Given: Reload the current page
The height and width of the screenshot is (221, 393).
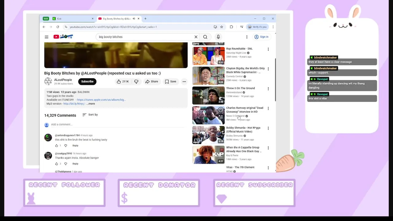Looking at the screenshot, I should click(57, 27).
